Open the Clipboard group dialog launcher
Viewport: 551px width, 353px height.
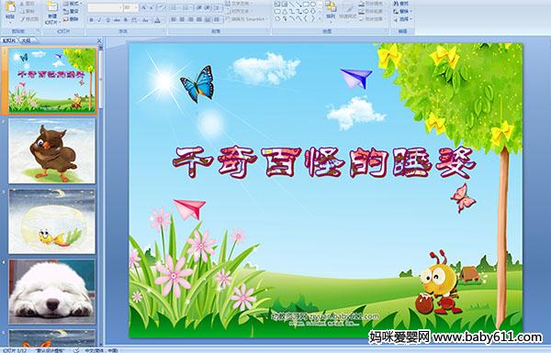point(38,31)
